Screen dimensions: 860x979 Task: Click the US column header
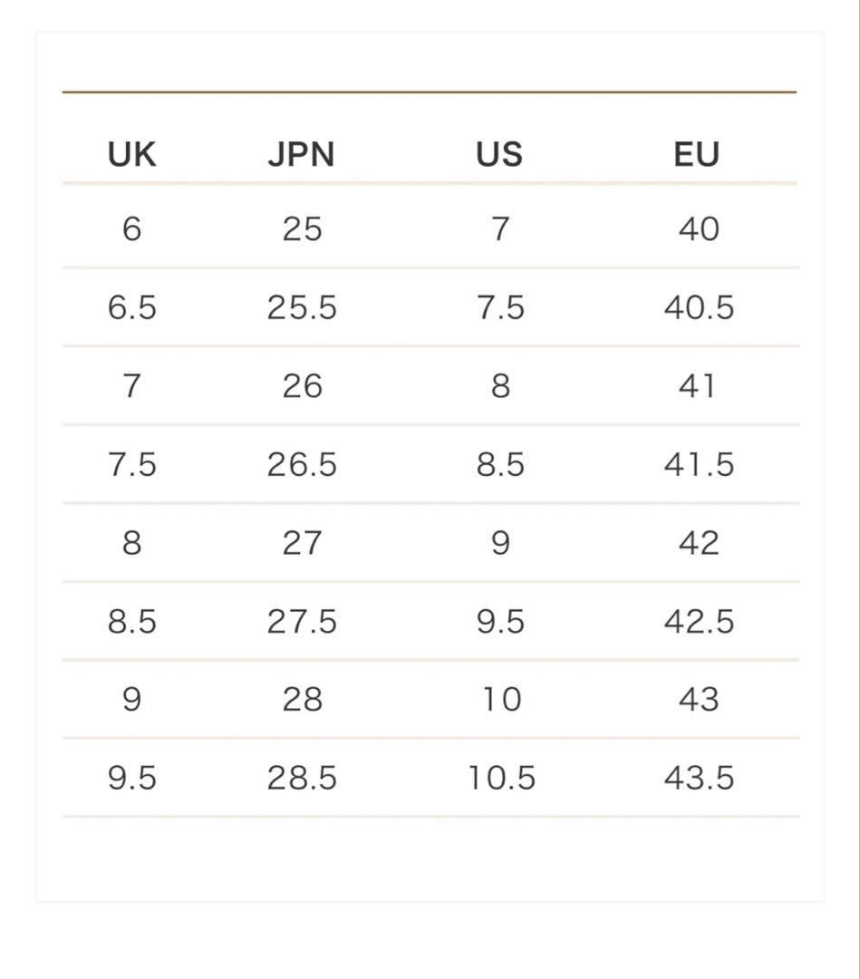pos(499,154)
